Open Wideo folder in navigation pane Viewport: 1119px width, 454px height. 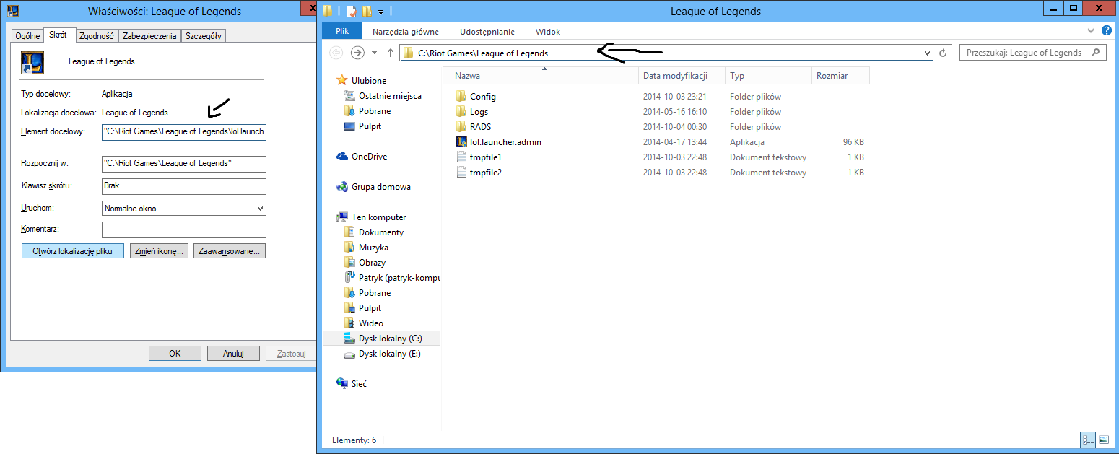pos(371,323)
